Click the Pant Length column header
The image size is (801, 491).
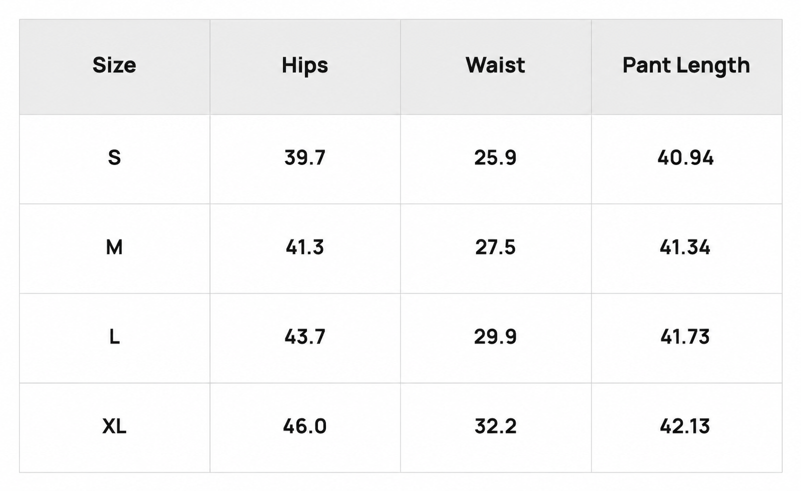pyautogui.click(x=686, y=65)
